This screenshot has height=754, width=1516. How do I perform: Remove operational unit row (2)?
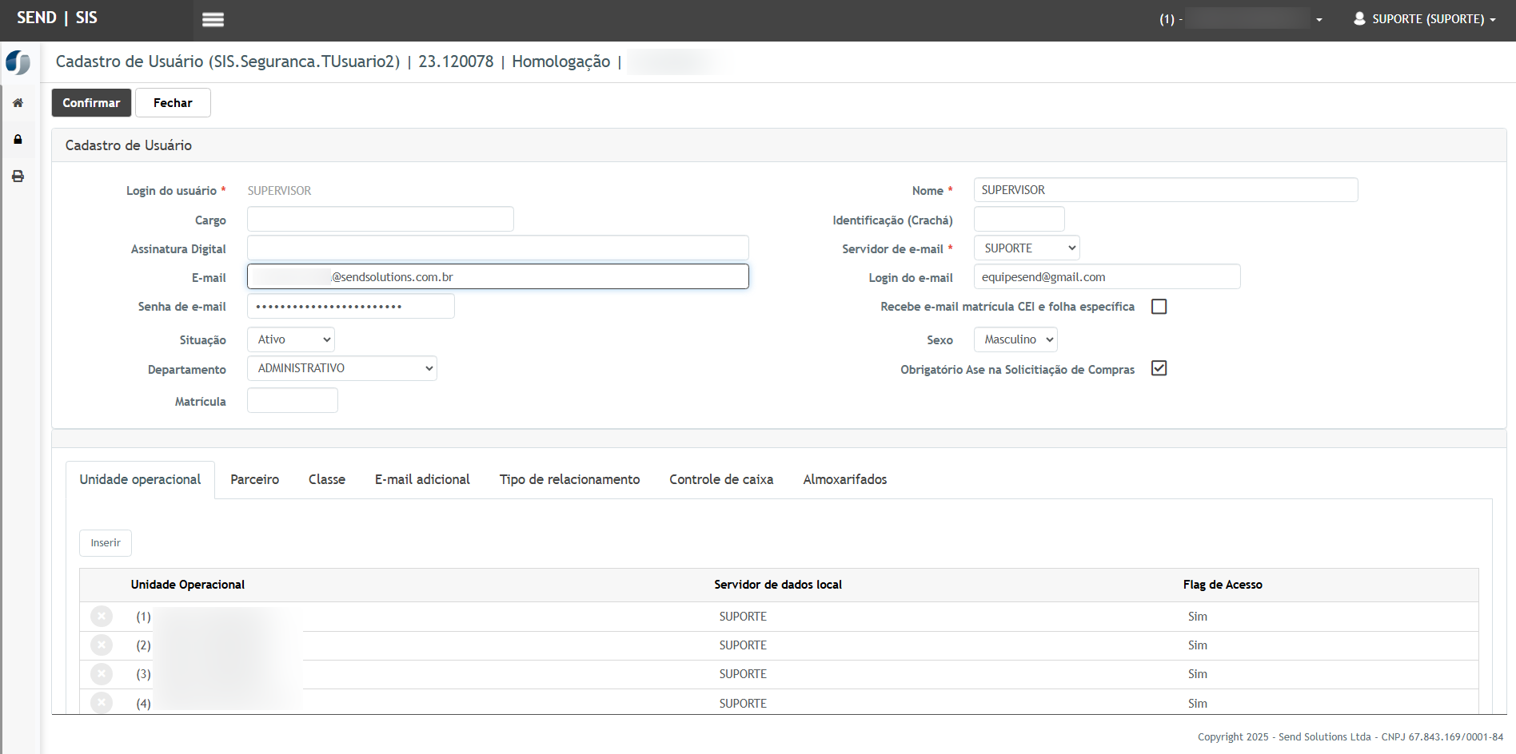(102, 645)
